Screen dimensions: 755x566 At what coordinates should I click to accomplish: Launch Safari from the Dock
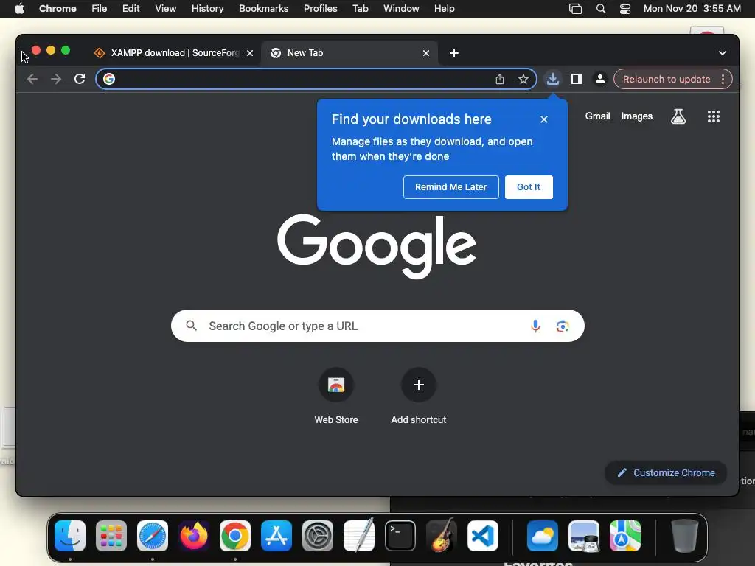click(153, 536)
